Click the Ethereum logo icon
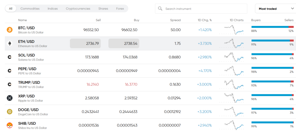This screenshot has width=296, height=132. coord(10,44)
